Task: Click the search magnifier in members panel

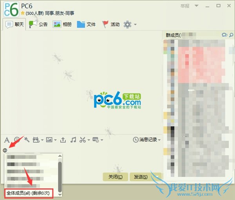Action: 231,35
